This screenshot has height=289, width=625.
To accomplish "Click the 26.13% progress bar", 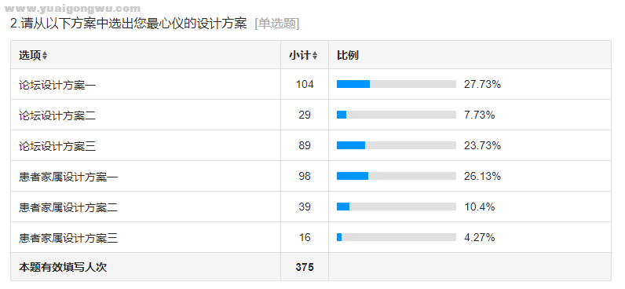I will pyautogui.click(x=397, y=176).
